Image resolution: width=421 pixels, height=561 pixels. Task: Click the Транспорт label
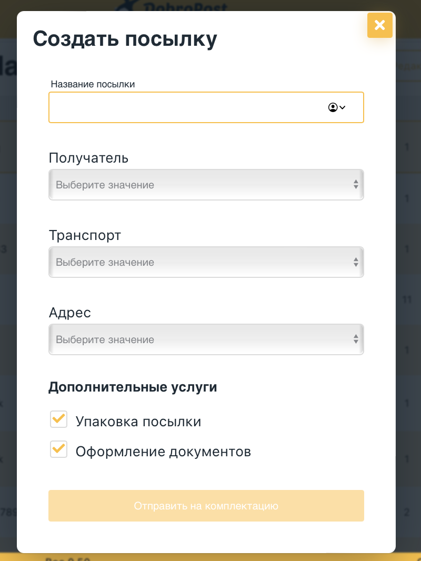click(x=85, y=235)
